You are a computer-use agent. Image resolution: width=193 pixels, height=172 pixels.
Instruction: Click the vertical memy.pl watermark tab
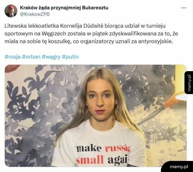coord(189,83)
